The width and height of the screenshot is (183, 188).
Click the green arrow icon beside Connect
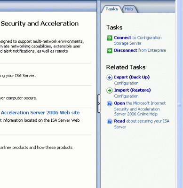[110, 38]
